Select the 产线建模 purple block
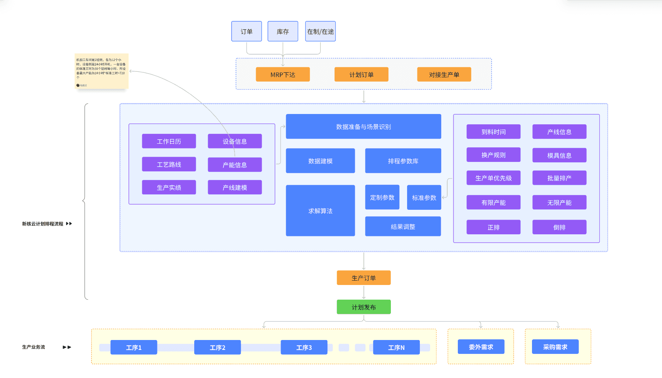 tap(235, 187)
